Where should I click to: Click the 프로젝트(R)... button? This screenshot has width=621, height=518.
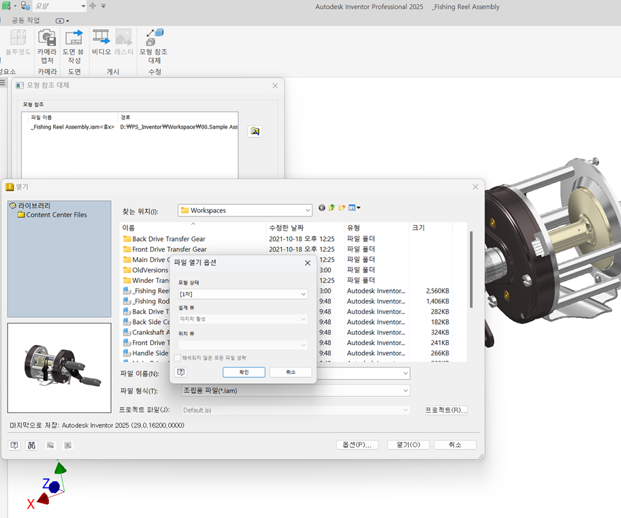(x=447, y=410)
